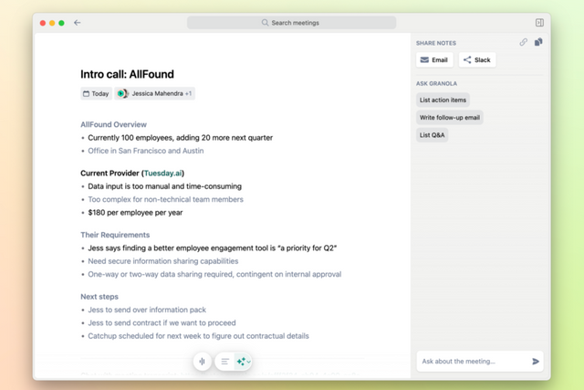This screenshot has width=584, height=390.
Task: Copy the share link icon
Action: click(x=524, y=42)
